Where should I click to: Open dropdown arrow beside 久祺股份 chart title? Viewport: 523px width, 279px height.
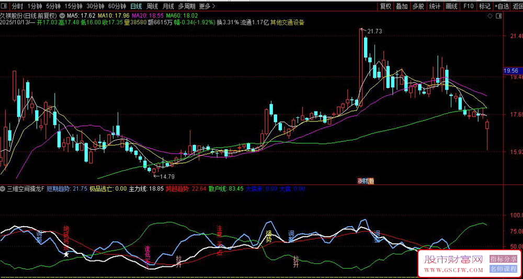pyautogui.click(x=63, y=16)
